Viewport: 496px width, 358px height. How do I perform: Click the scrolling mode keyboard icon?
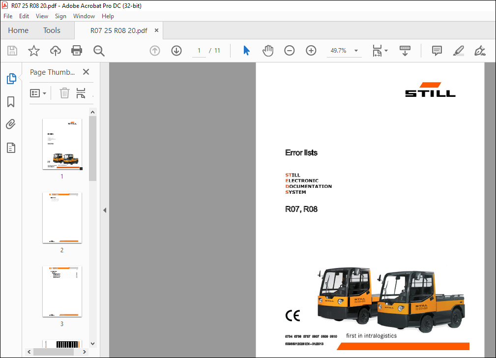click(x=405, y=51)
